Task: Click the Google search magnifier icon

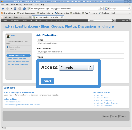Action: [x=129, y=8]
